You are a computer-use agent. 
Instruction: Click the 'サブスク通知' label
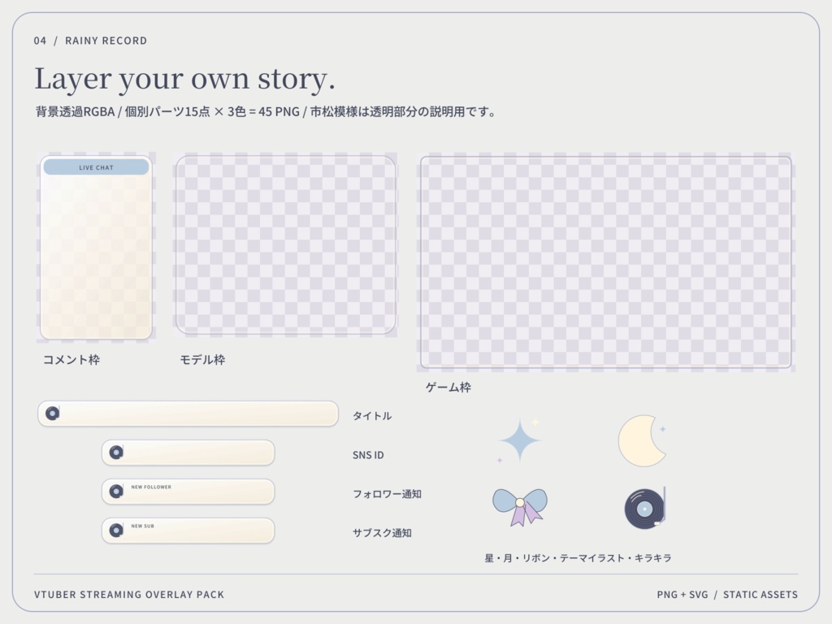(383, 533)
